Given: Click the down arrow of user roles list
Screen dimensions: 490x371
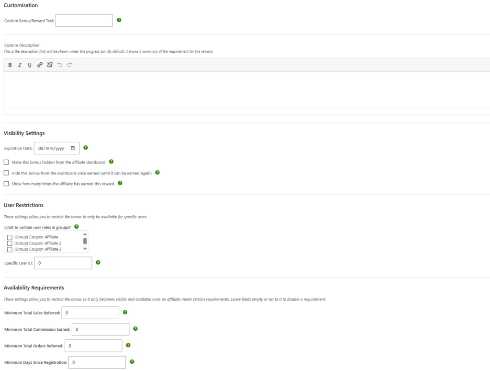Looking at the screenshot, I should click(x=85, y=249).
